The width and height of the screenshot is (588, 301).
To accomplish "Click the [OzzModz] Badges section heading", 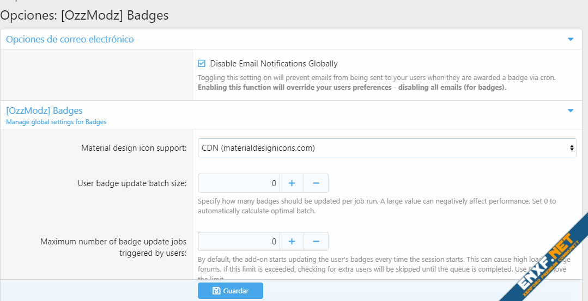I will (x=44, y=110).
